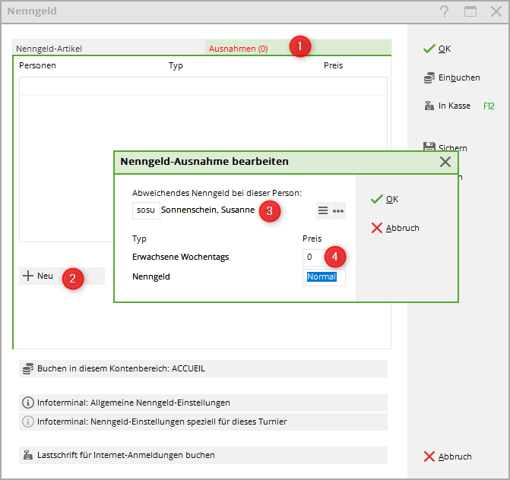Click register icon beside Lastschrift für Internet-Anmeldungen
This screenshot has height=480, width=510.
(x=28, y=455)
